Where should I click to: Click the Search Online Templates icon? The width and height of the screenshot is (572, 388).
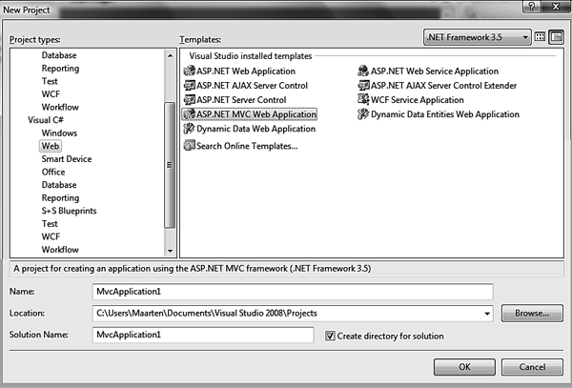tap(190, 146)
